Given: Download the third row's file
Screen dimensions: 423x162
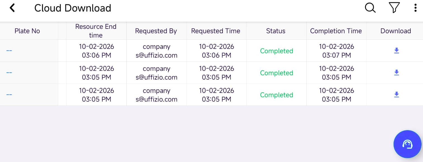Looking at the screenshot, I should 396,95.
